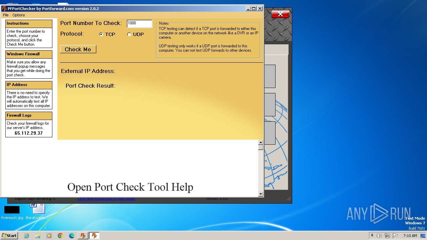Click the 7:10 AM taskbar clock
The height and width of the screenshot is (240, 427).
click(x=410, y=236)
